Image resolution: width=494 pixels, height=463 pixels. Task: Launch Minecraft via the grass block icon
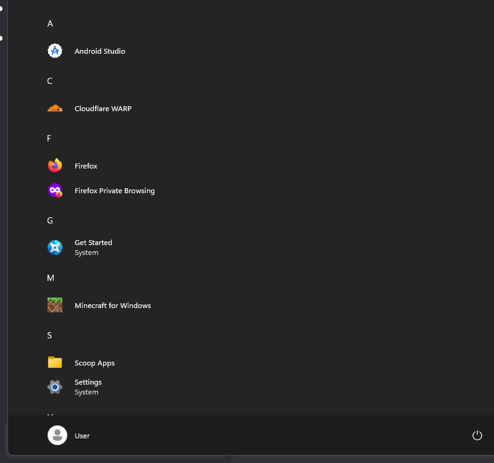[x=55, y=305]
